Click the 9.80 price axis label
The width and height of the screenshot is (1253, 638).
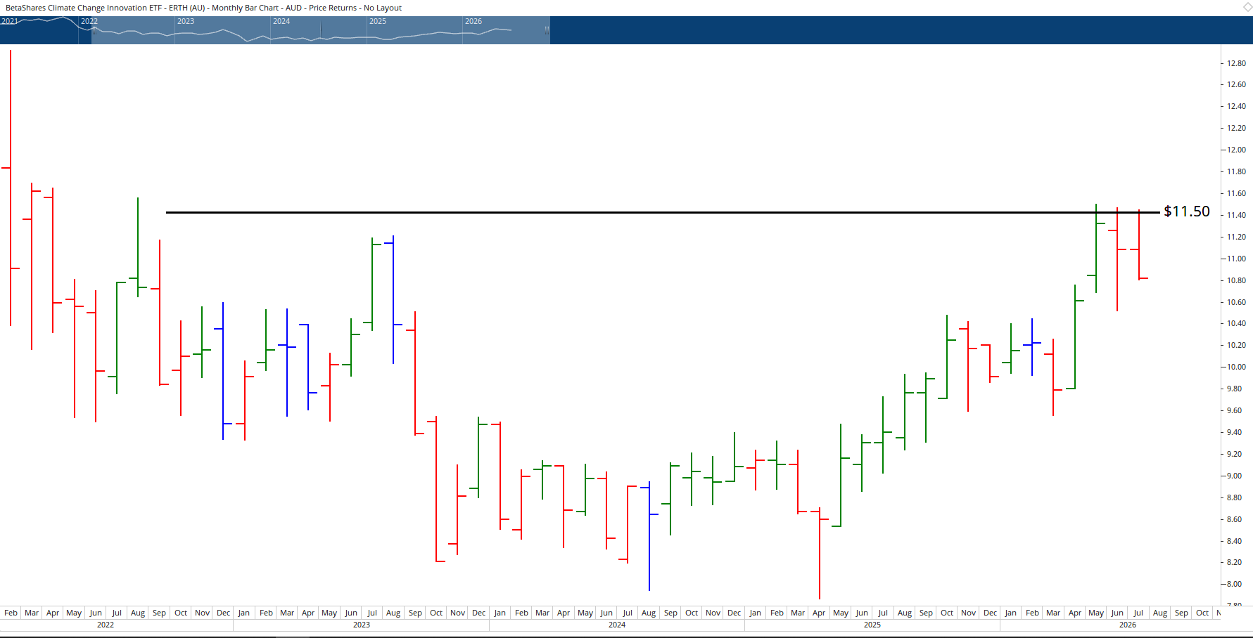[x=1234, y=389]
